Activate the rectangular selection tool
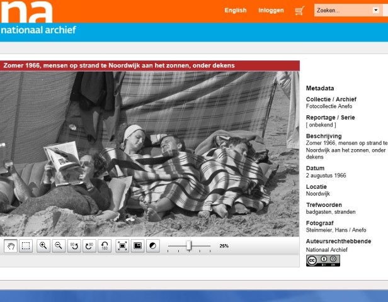Image resolution: width=388 pixels, height=302 pixels. click(26, 246)
